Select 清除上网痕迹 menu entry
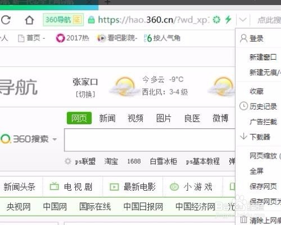Image resolution: width=281 pixels, height=225 pixels. tap(261, 220)
